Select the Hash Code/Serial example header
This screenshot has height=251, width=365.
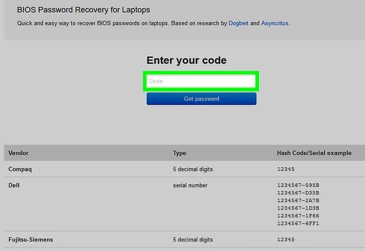pos(314,153)
